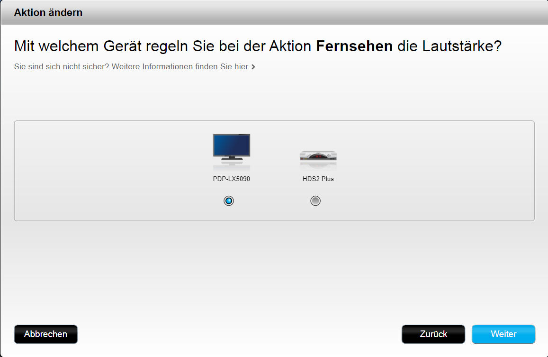548x357 pixels.
Task: Select the HDS2 Plus radio button
Action: (x=315, y=201)
